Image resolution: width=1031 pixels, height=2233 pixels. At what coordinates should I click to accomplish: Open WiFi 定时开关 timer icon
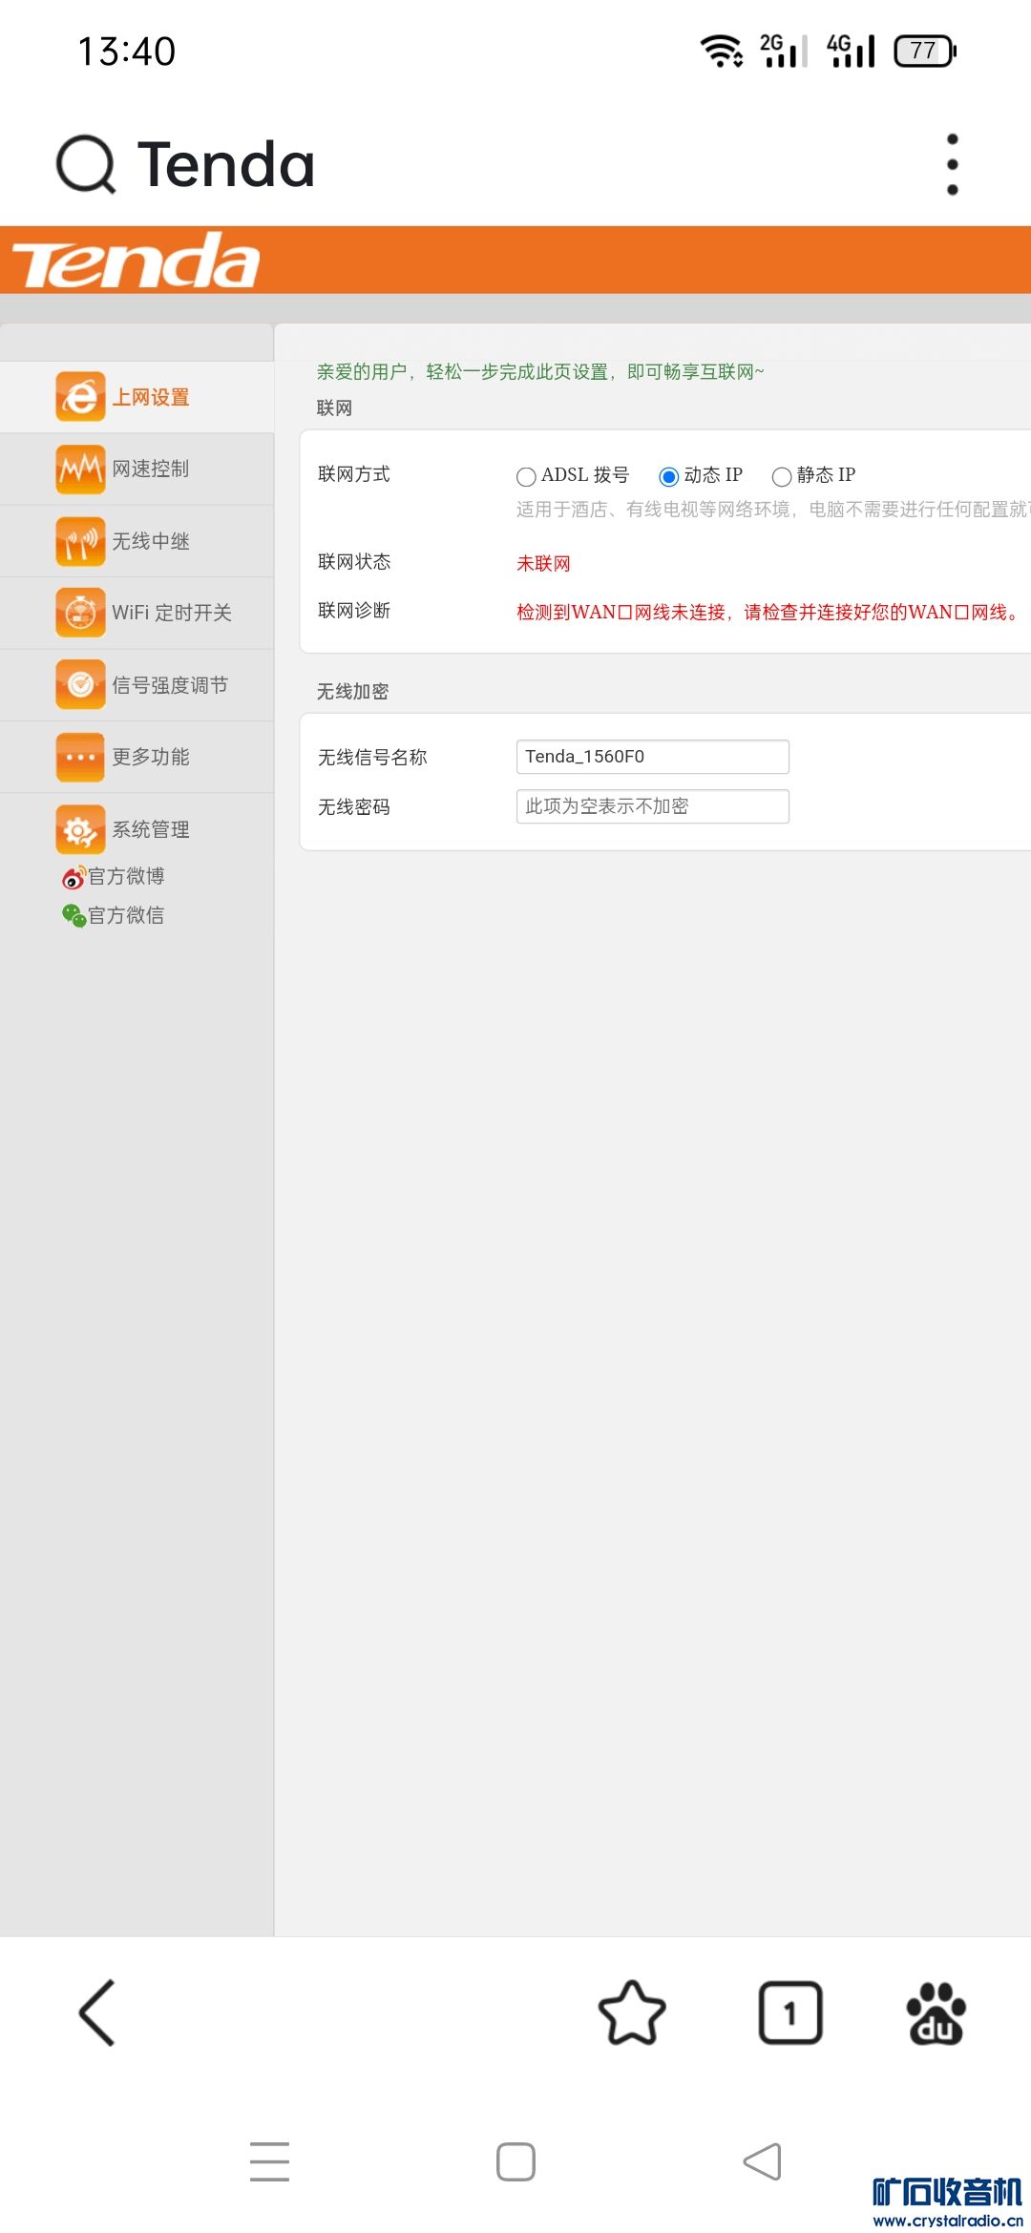pyautogui.click(x=80, y=613)
